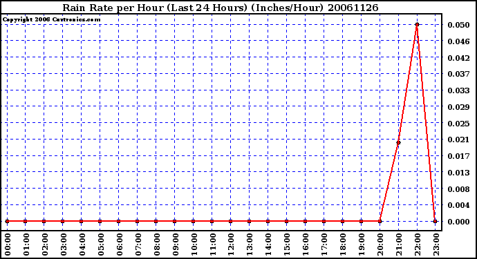Click the 0.042 y-axis label
This screenshot has width=477, height=259.
point(458,58)
